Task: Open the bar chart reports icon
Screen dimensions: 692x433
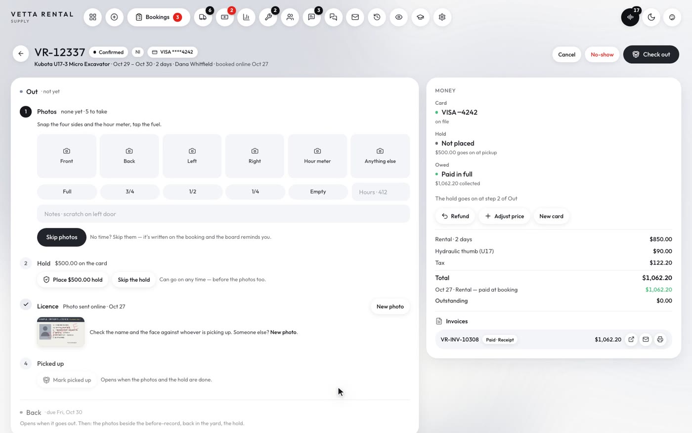Action: point(246,17)
